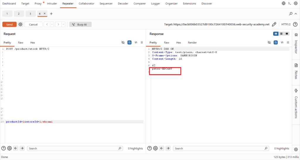
Task: Select the Request Pretty view
Action: [x=7, y=43]
